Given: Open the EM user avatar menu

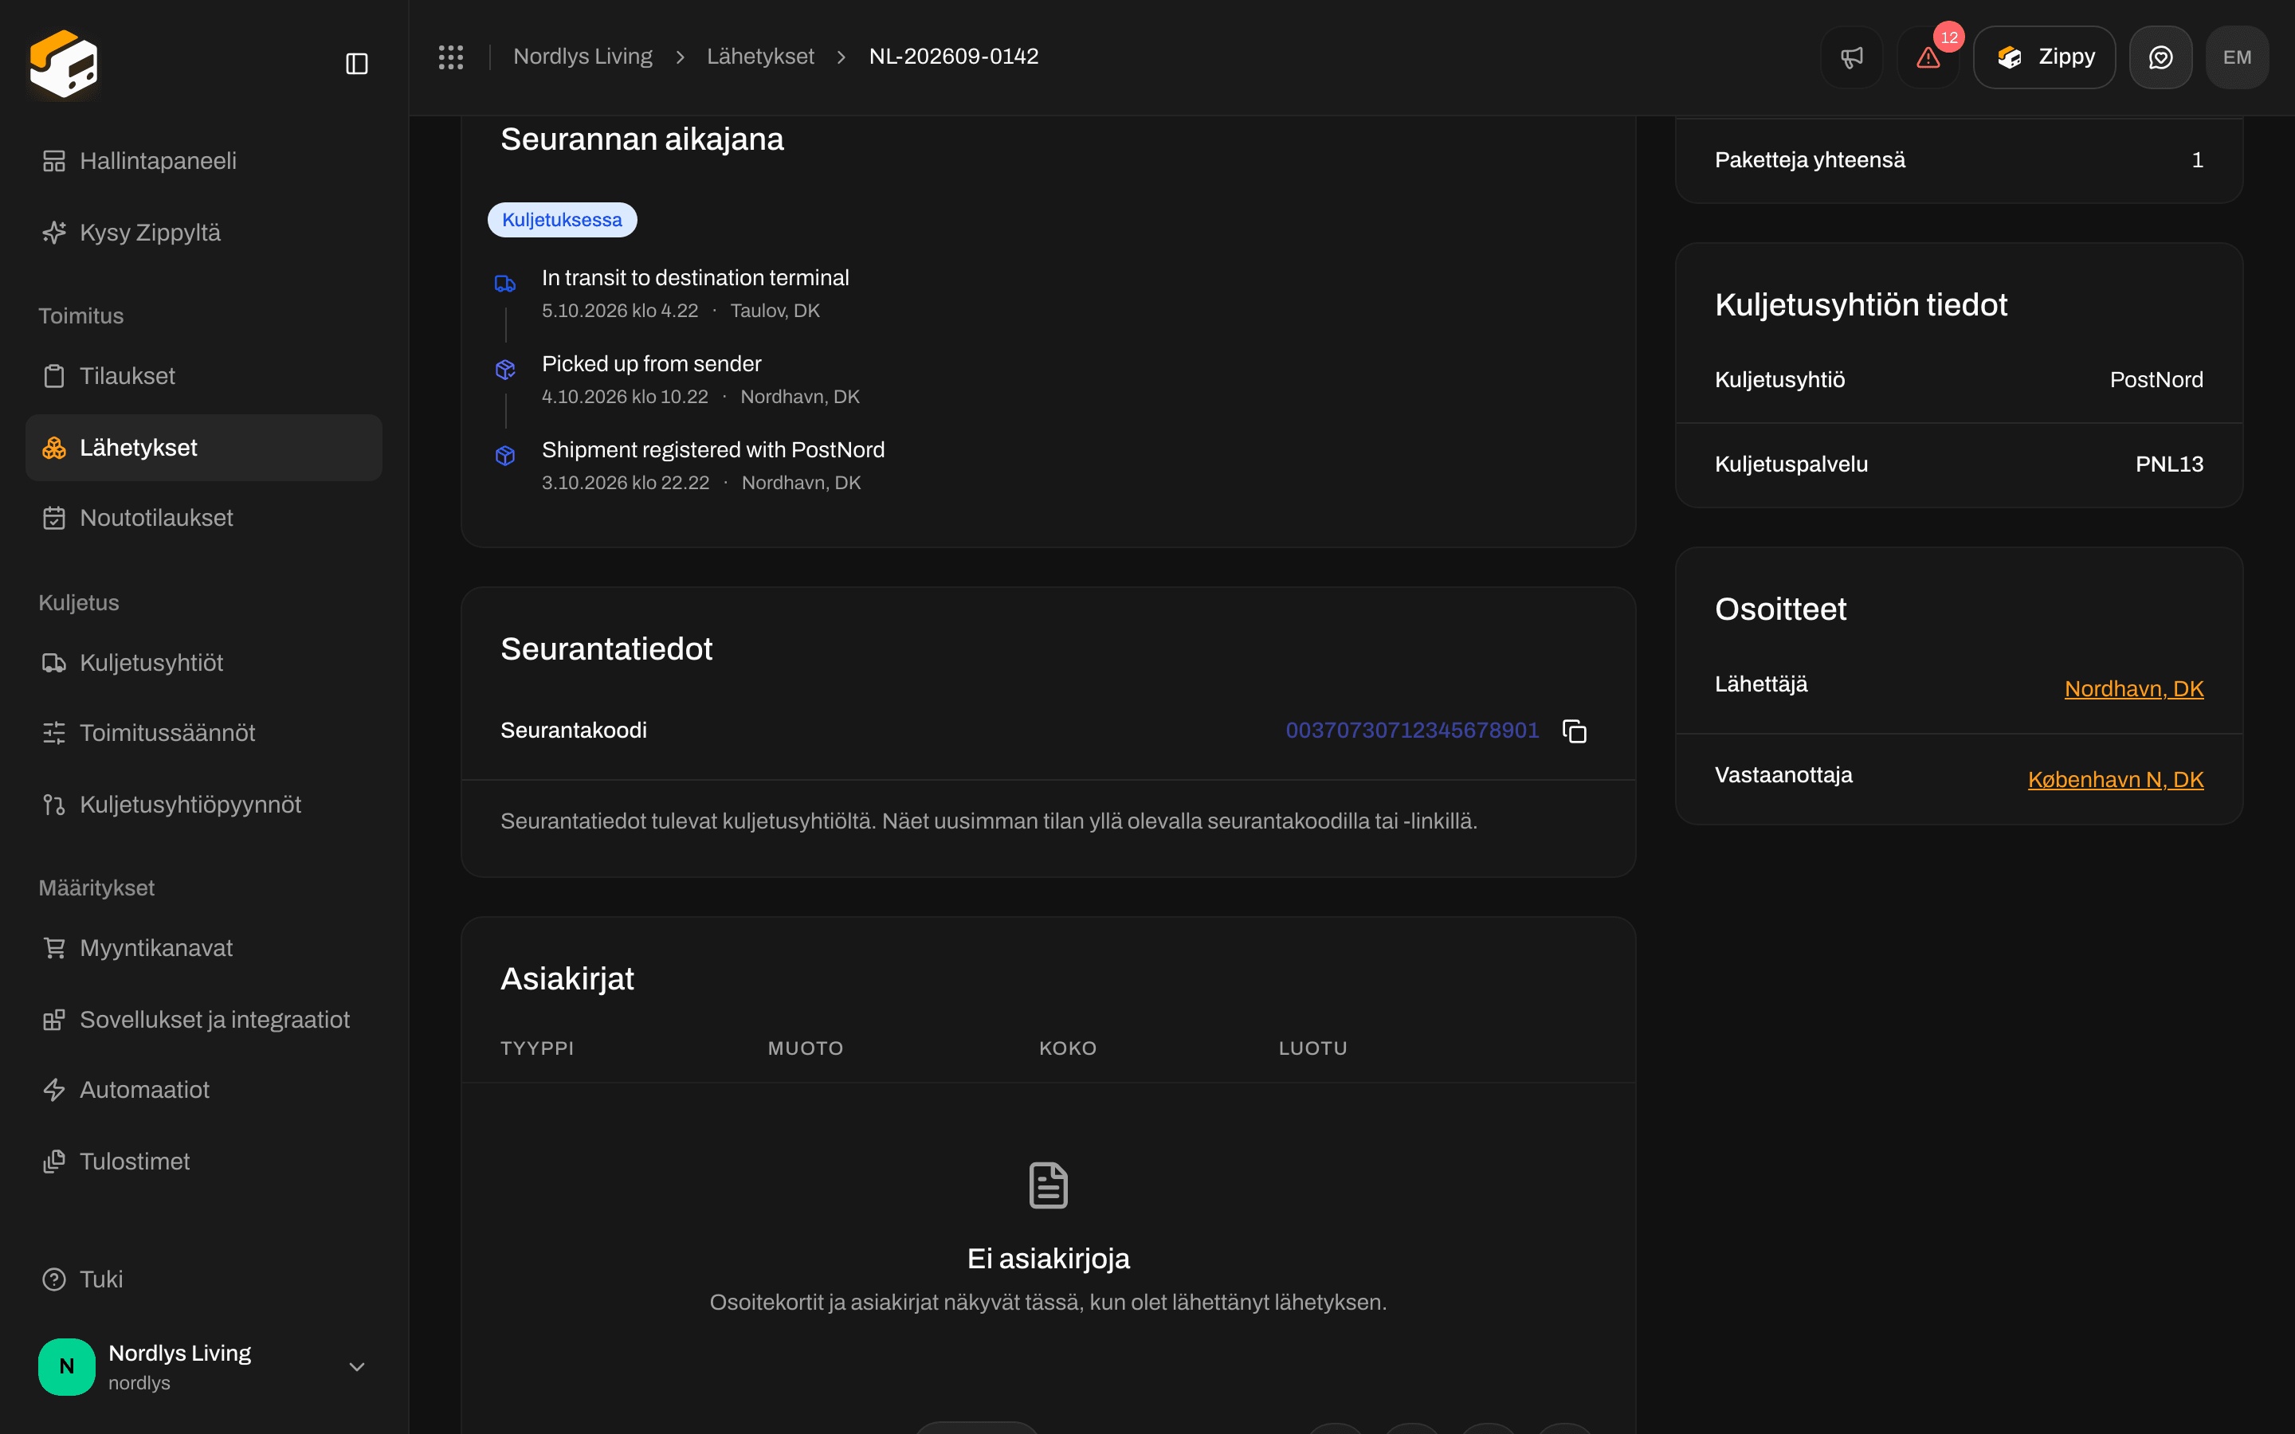Looking at the screenshot, I should pos(2237,57).
